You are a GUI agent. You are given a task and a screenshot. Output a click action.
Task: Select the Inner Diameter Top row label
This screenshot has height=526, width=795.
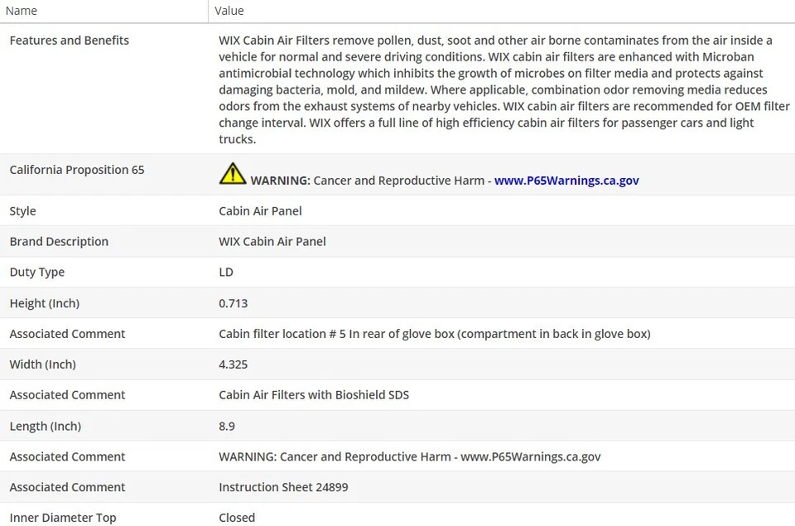[63, 518]
